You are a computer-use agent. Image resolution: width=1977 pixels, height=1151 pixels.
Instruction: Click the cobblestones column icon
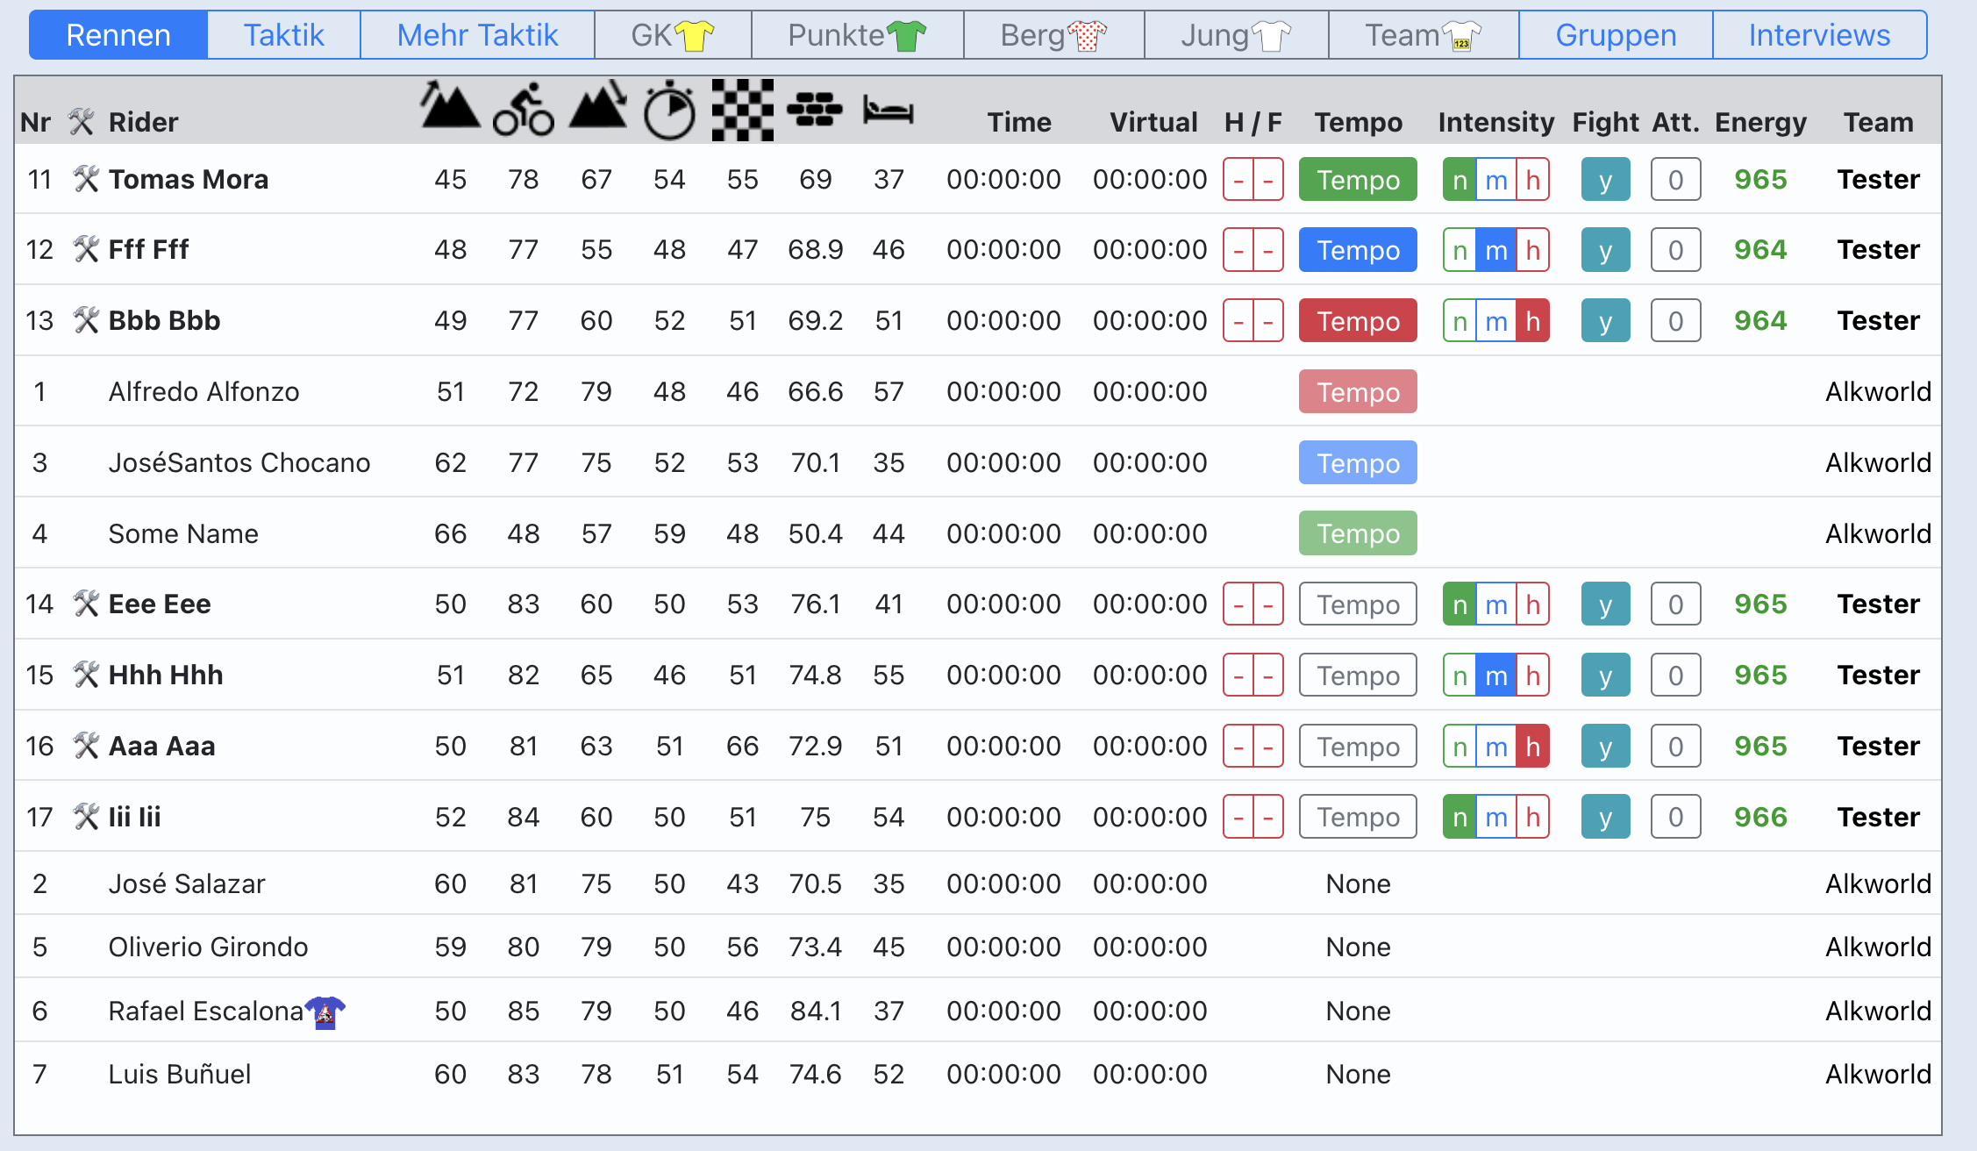[815, 110]
